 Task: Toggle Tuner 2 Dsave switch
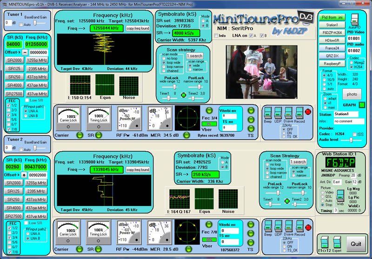(x=289, y=227)
